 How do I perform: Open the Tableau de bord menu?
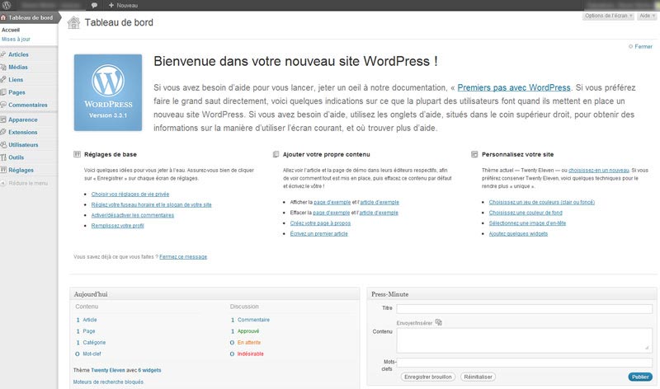[29, 17]
